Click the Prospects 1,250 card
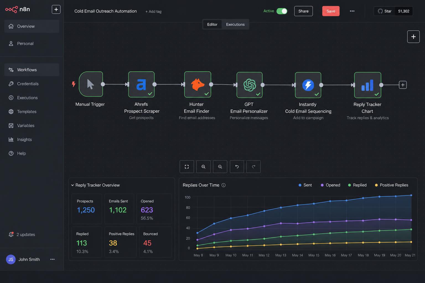The height and width of the screenshot is (283, 425). click(x=87, y=209)
